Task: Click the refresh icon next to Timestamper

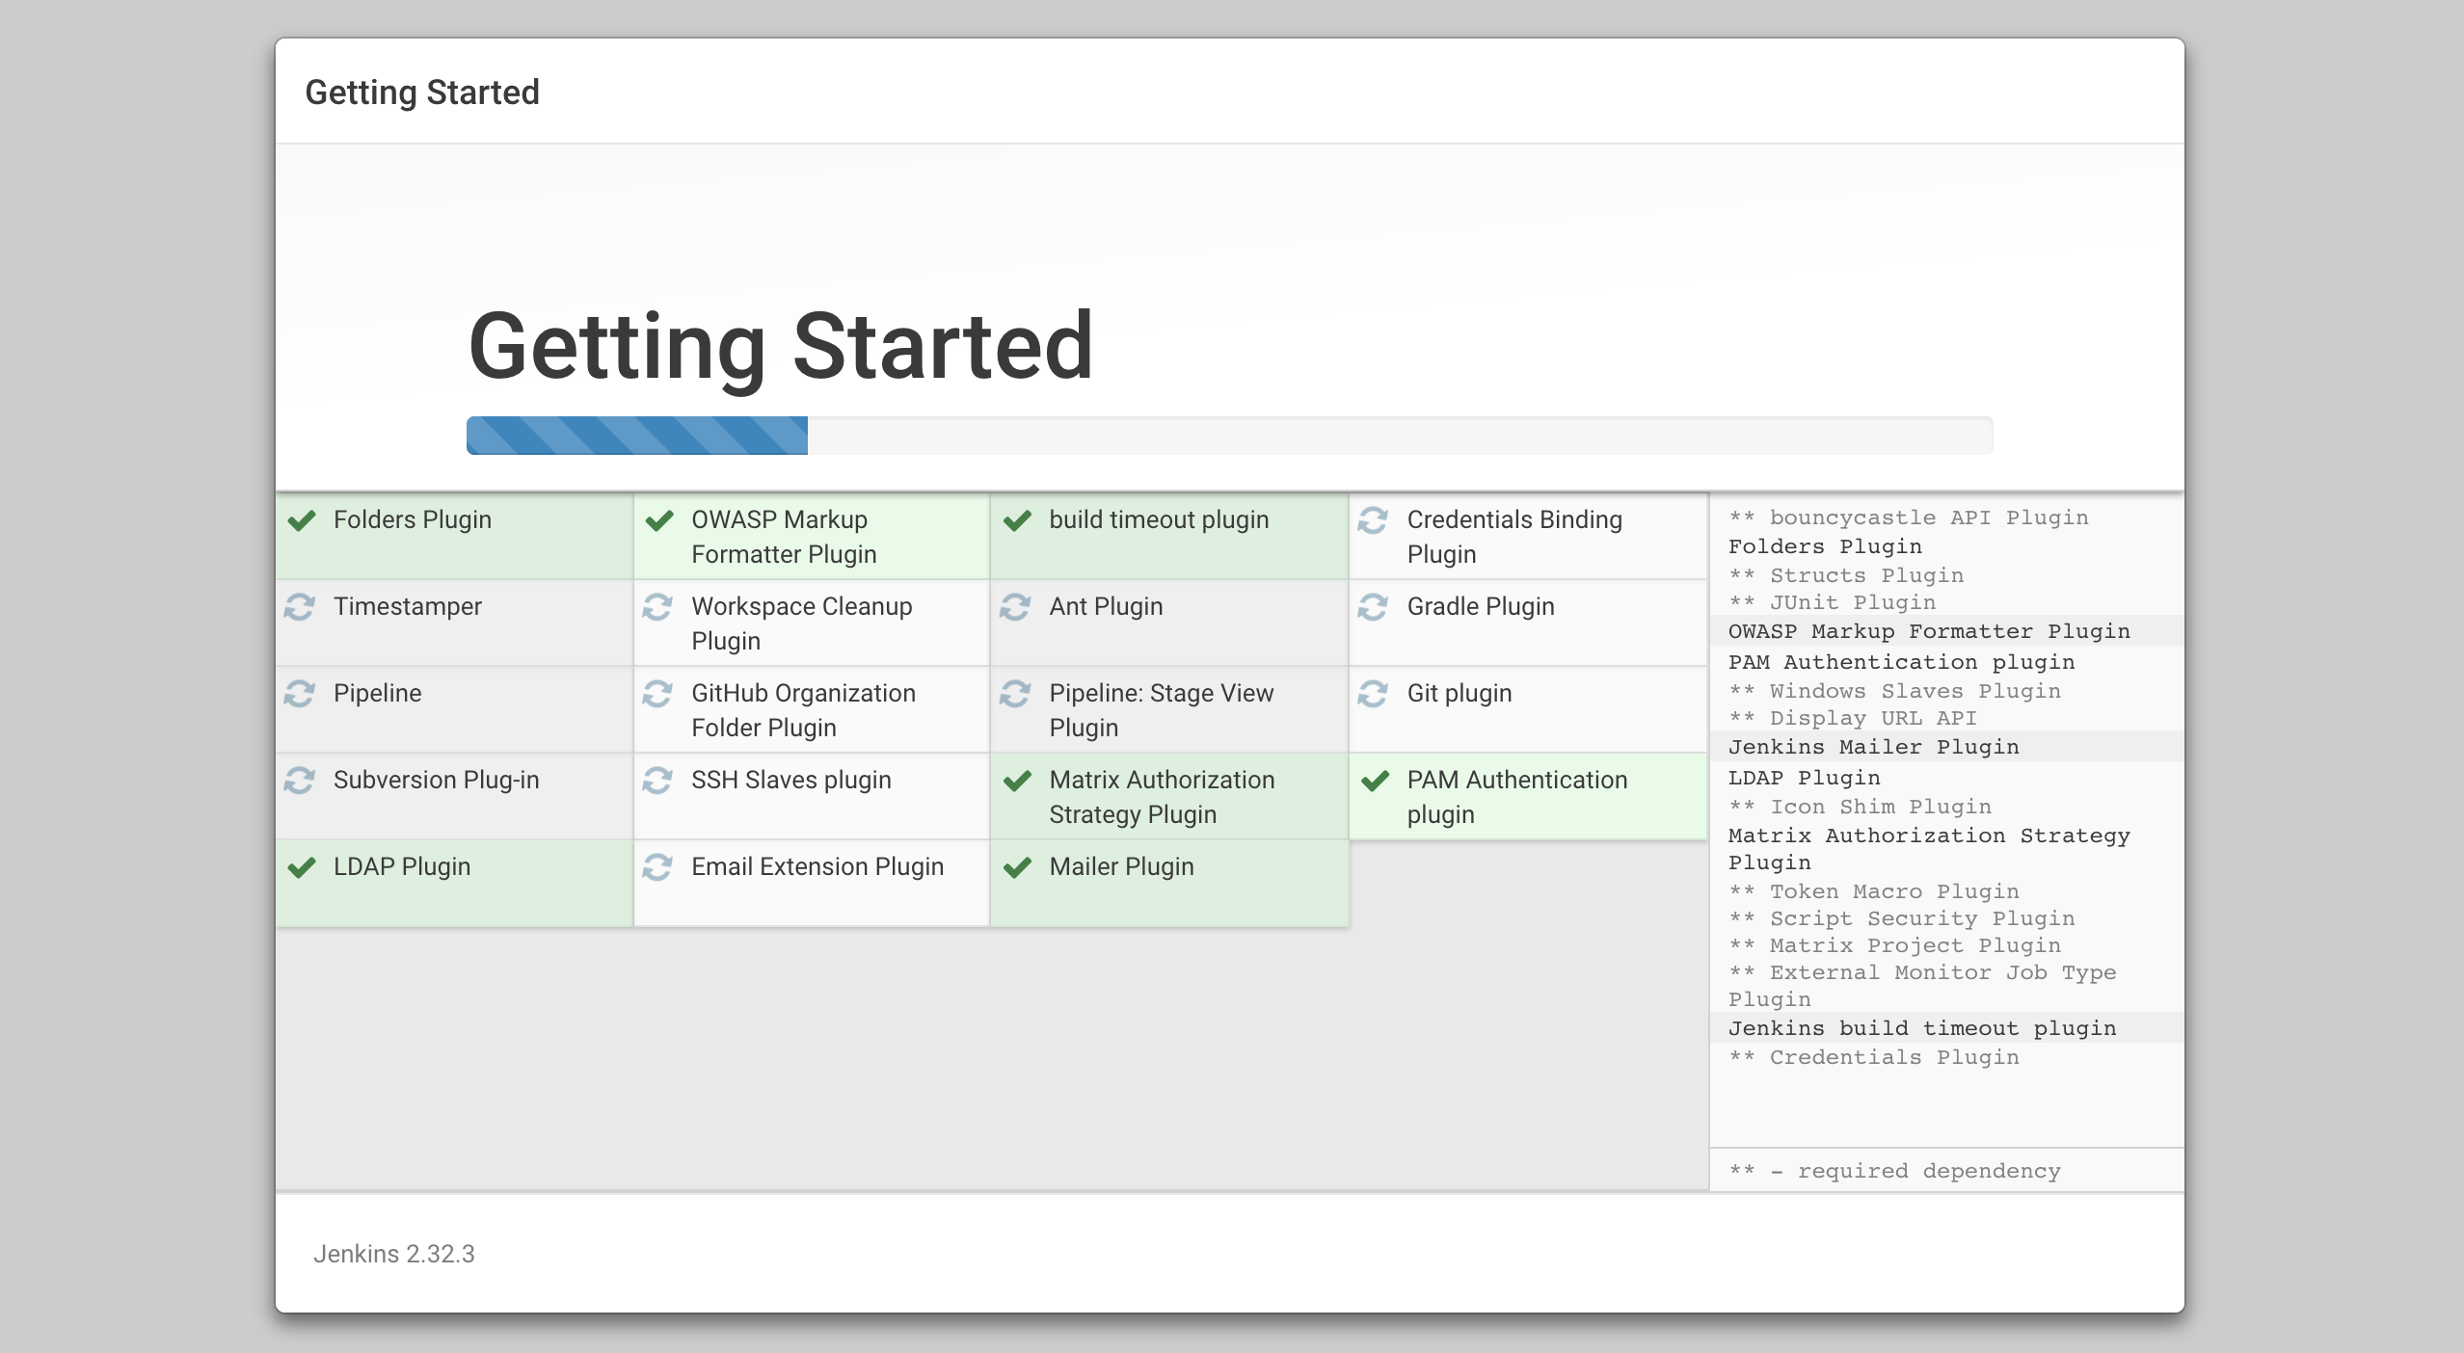Action: [x=300, y=607]
